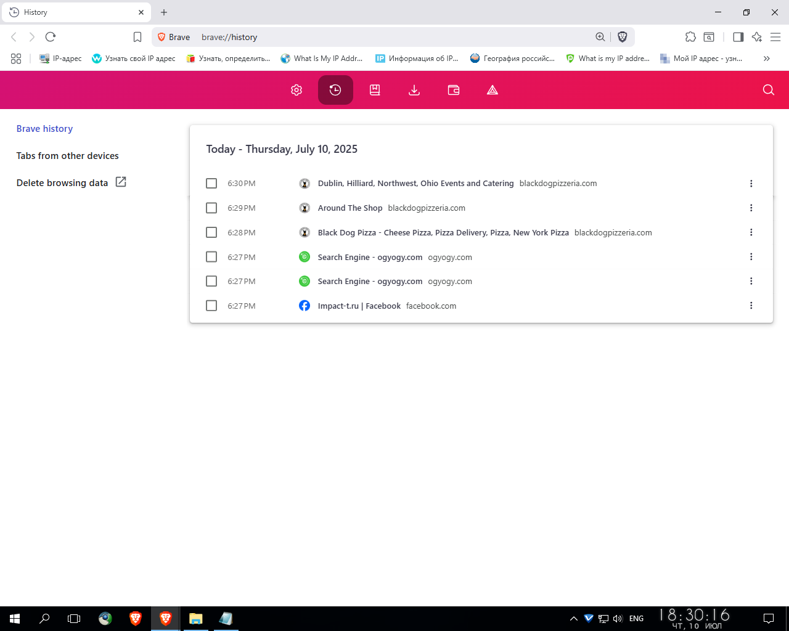Click the brave://history address field

(x=394, y=37)
